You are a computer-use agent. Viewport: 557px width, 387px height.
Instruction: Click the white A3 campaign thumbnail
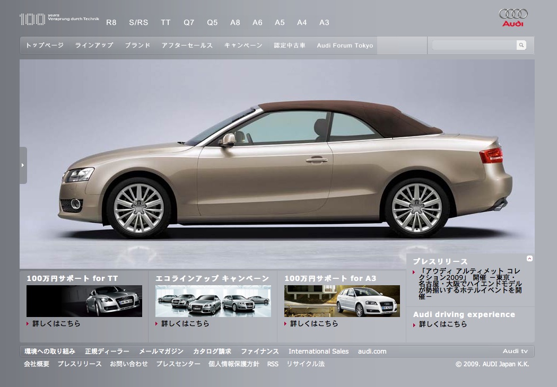342,301
